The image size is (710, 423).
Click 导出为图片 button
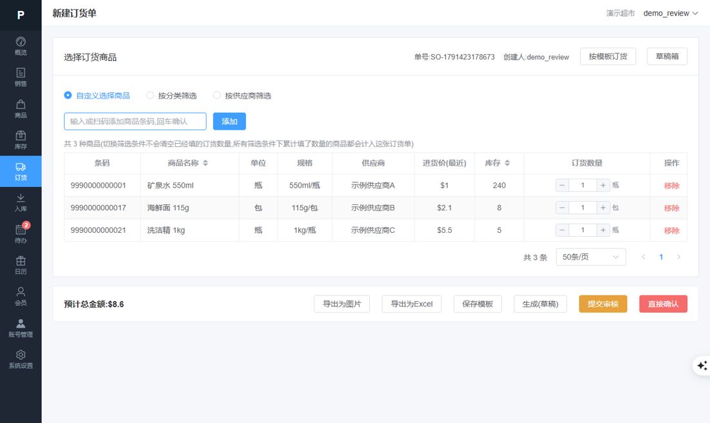(x=342, y=304)
